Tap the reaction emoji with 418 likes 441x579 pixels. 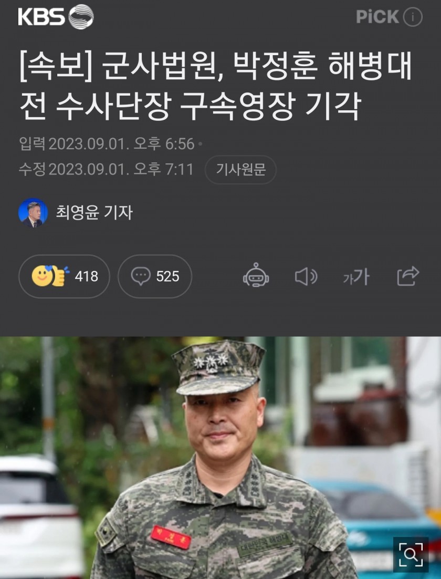coord(50,276)
